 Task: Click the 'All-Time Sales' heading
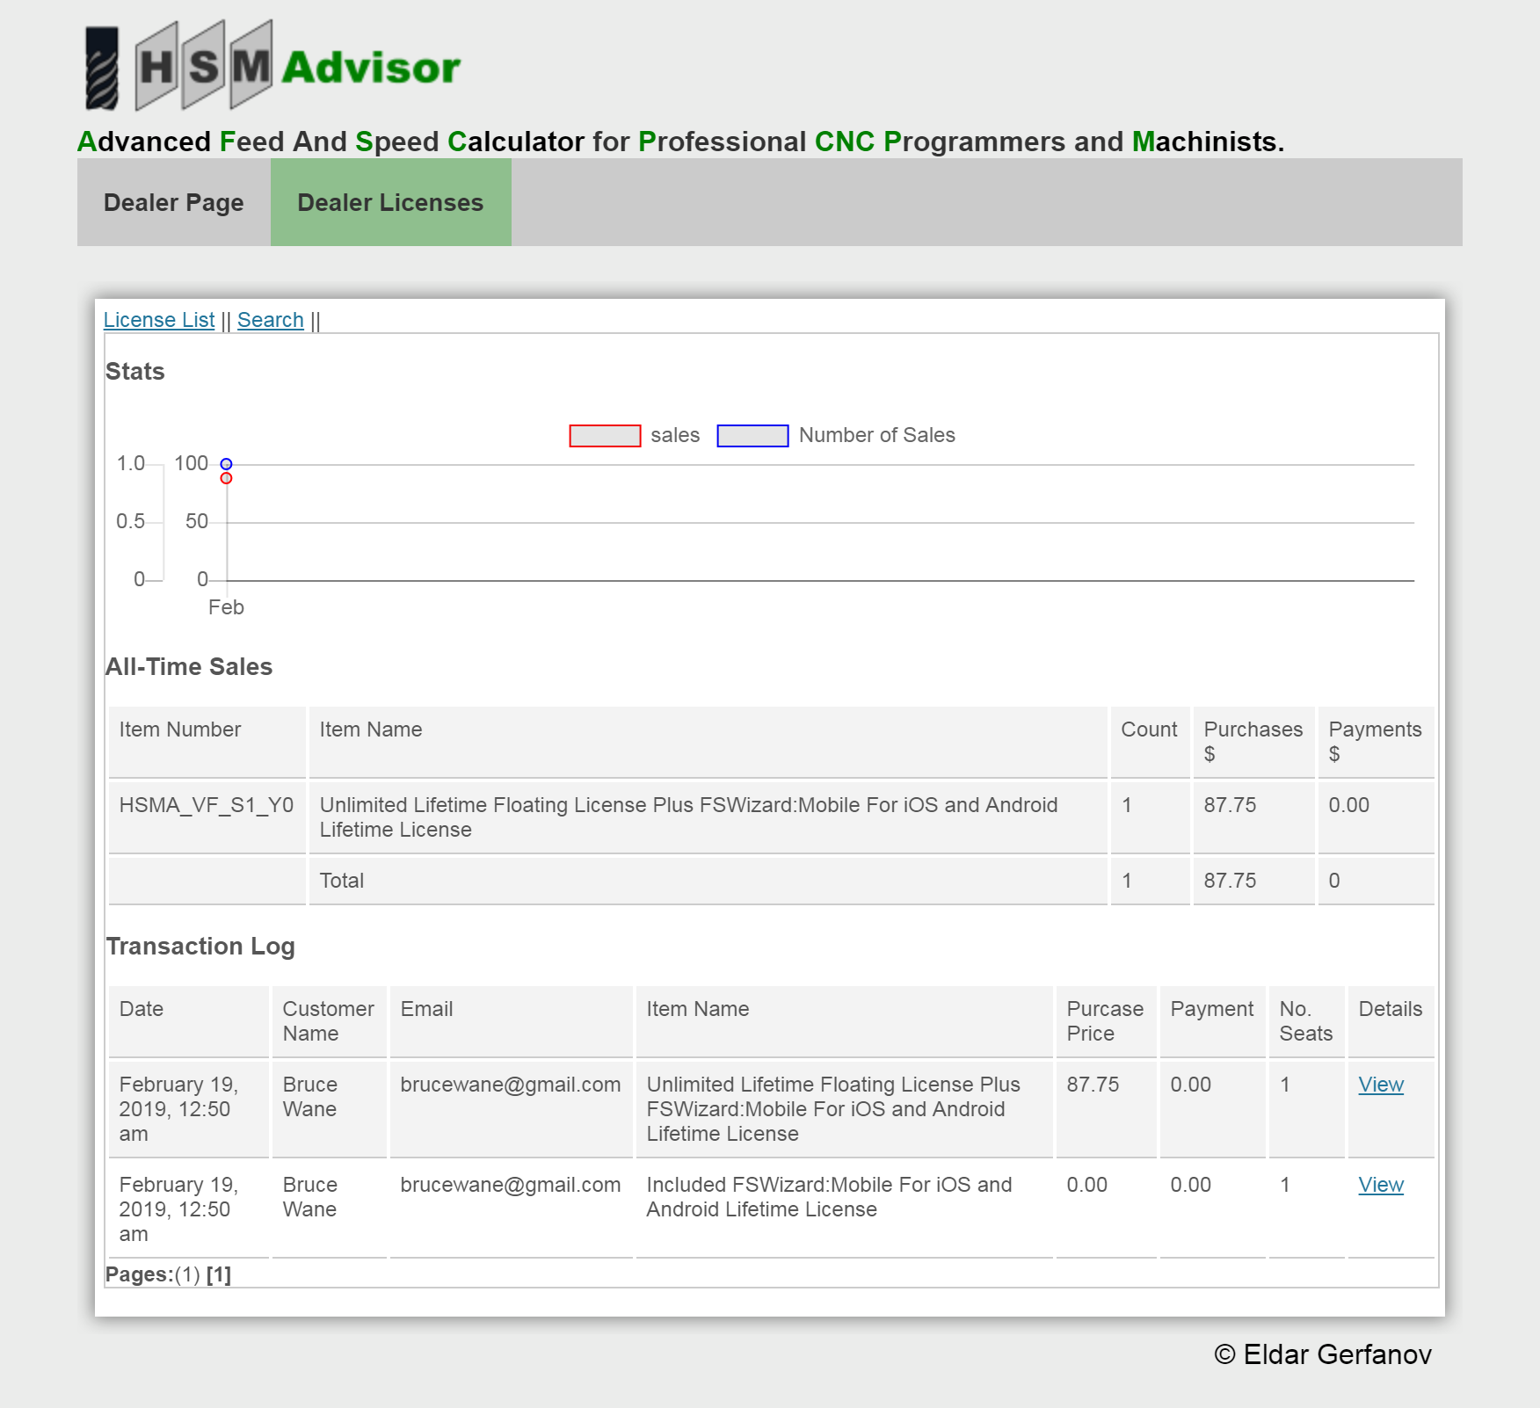click(x=189, y=667)
